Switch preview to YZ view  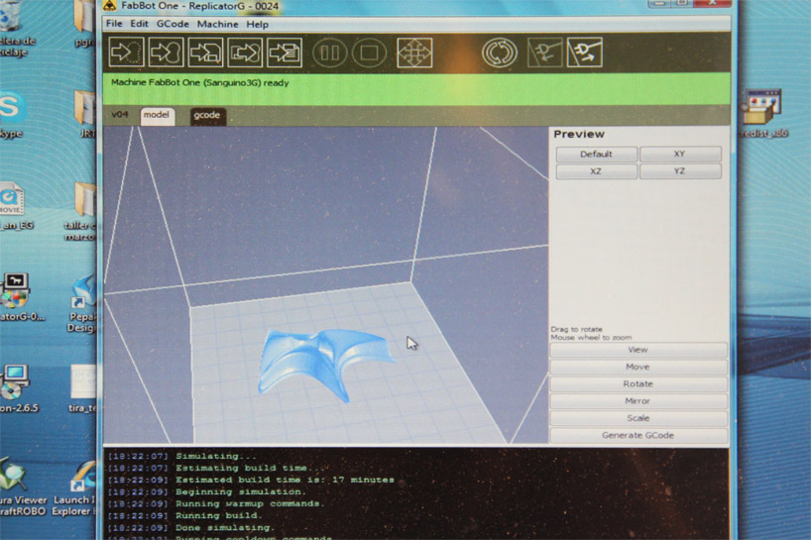[x=679, y=171]
